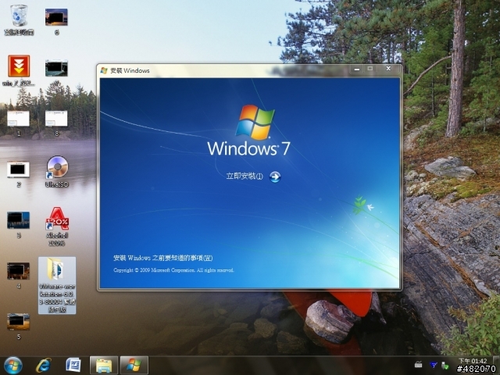Close the Install Windows dialog

coord(388,69)
